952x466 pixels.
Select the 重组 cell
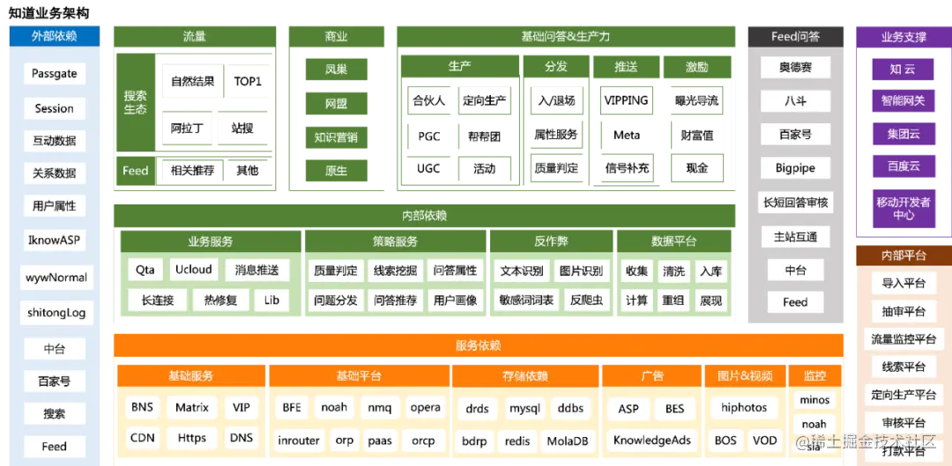673,300
